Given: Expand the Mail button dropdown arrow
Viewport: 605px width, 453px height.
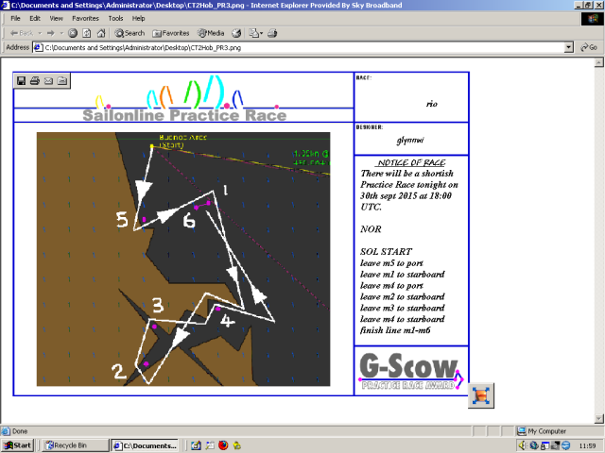Looking at the screenshot, I should [261, 33].
